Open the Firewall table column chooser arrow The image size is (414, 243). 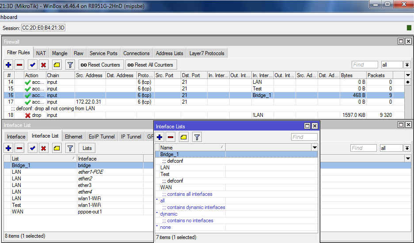coord(408,75)
